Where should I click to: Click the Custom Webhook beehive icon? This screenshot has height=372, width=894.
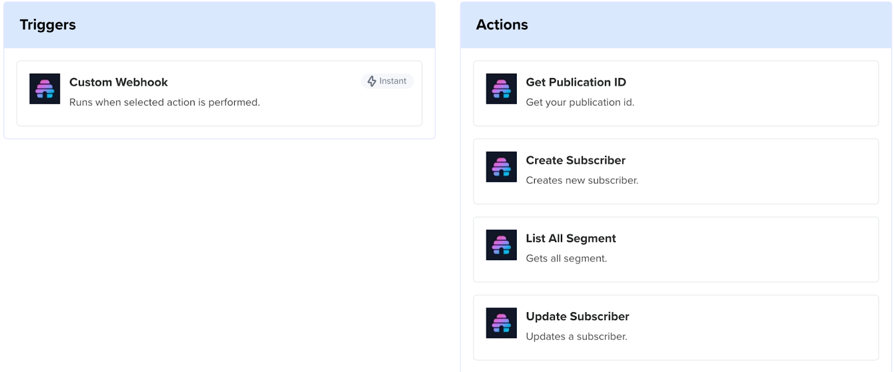click(x=45, y=89)
